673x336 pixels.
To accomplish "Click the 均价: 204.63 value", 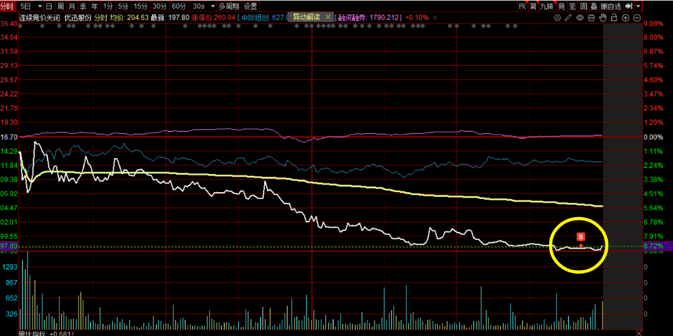I will (129, 17).
